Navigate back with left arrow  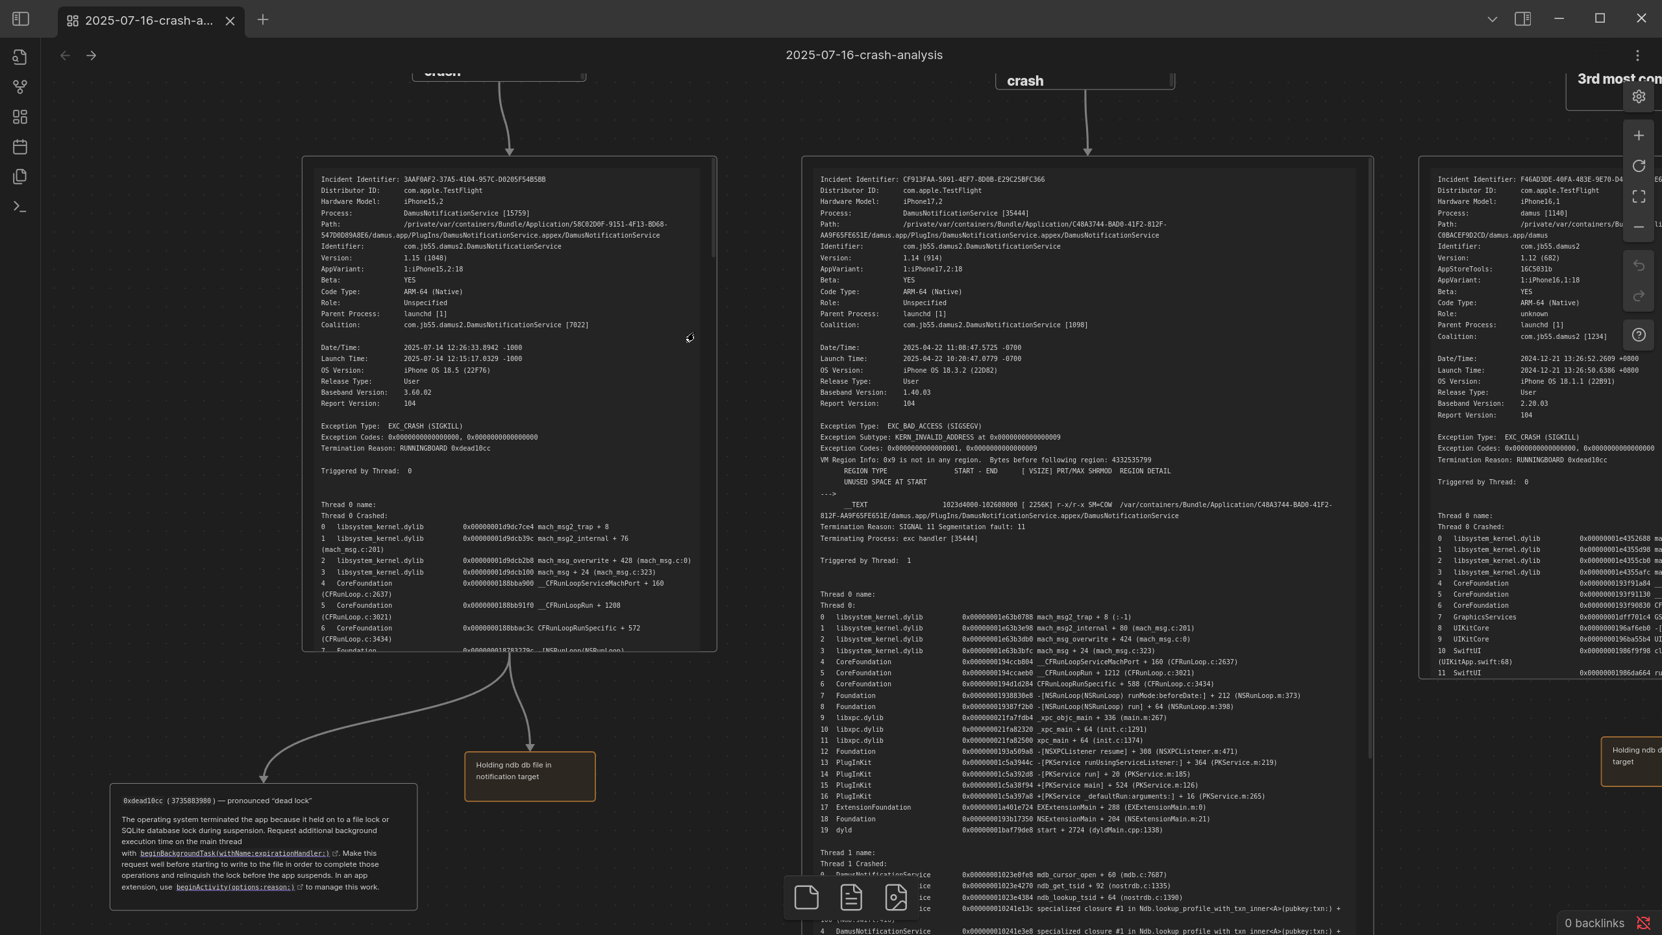pyautogui.click(x=65, y=56)
